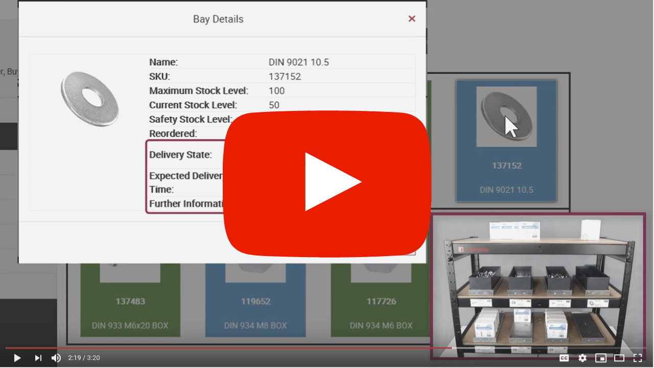Enable miniplayer mode
The image size is (654, 368).
coord(601,358)
